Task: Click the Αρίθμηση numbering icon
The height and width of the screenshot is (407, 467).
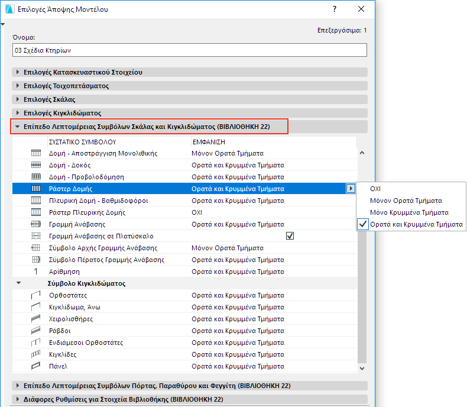Action: point(36,272)
